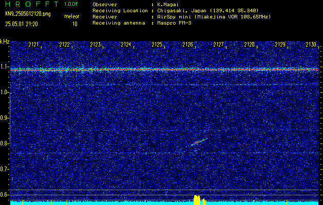Select the Maspro FM-3 antenna value
The width and height of the screenshot is (323, 205).
174,23
